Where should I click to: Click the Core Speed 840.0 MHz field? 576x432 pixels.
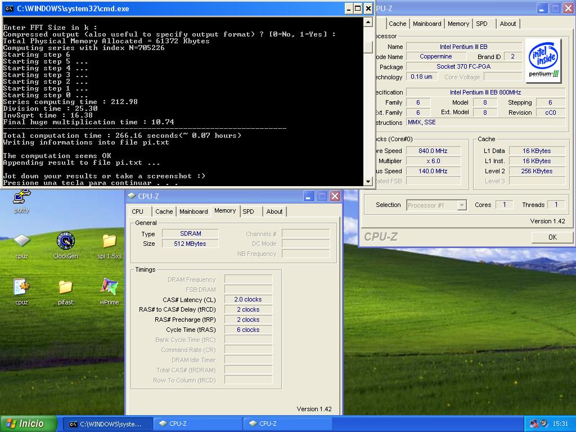[433, 151]
